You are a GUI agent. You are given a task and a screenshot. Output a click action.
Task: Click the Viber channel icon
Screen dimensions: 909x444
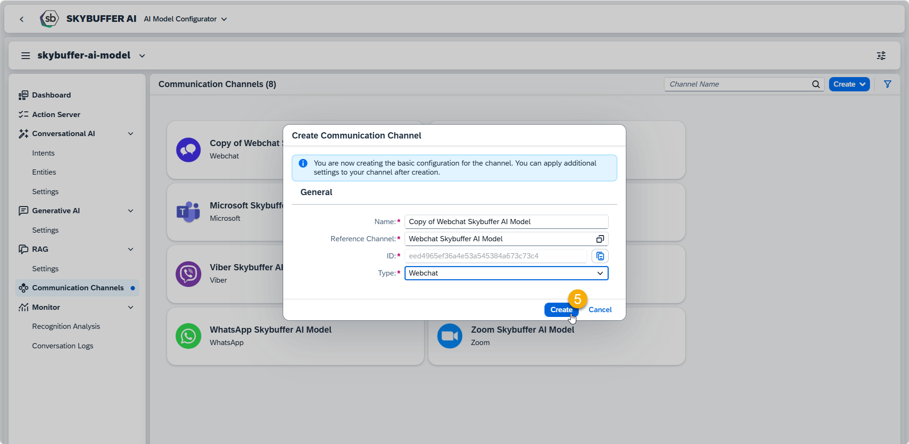(x=188, y=274)
